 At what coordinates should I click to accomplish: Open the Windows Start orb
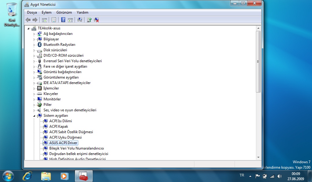tap(8, 176)
